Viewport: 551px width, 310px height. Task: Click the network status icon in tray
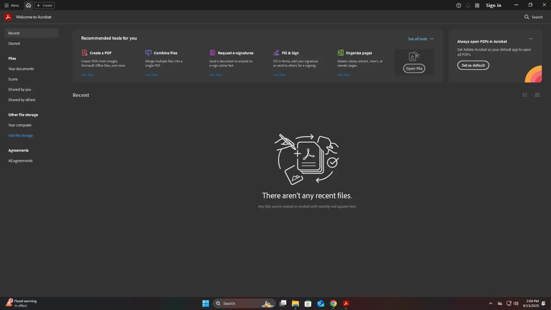point(509,304)
